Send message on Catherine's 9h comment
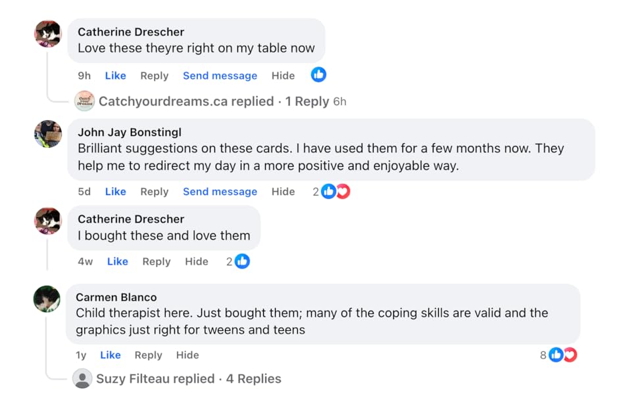The image size is (638, 394). coord(220,76)
